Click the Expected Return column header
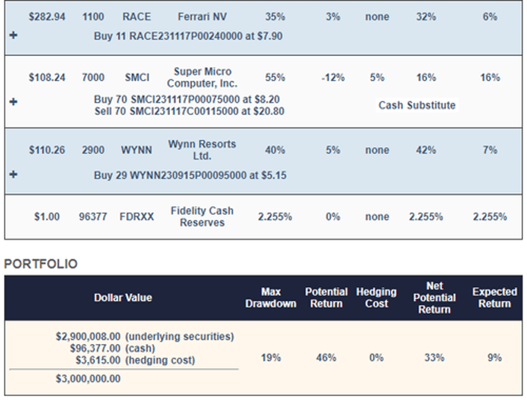The width and height of the screenshot is (527, 400). pyautogui.click(x=495, y=298)
